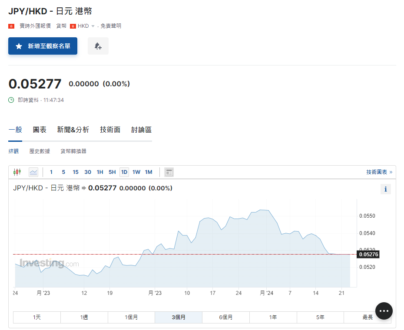Open the 新聞&分析 tab

click(73, 130)
